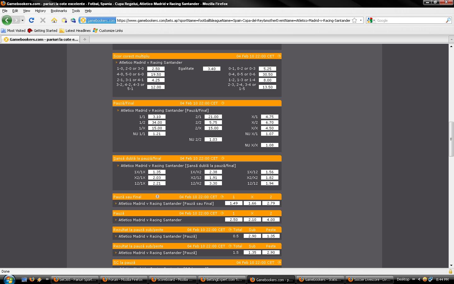Click Show Desktop icon in quick launch
Viewport: 454px width, 284px height.
click(x=24, y=279)
